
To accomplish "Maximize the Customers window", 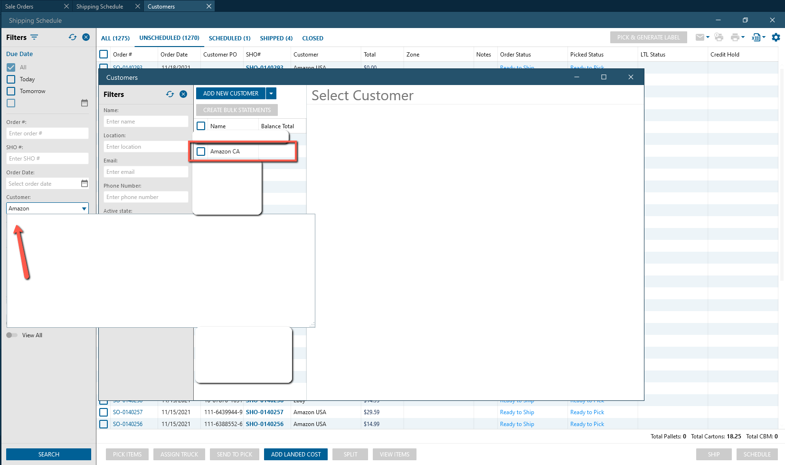I will [604, 77].
